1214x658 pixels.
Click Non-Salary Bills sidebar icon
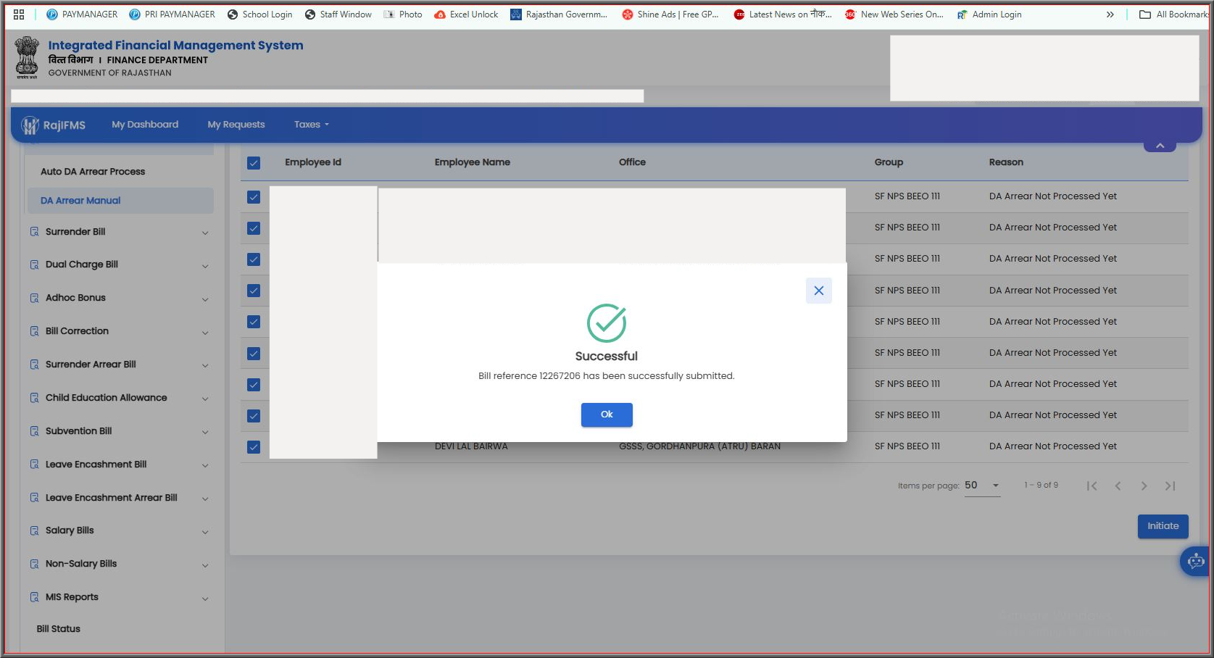(x=34, y=564)
